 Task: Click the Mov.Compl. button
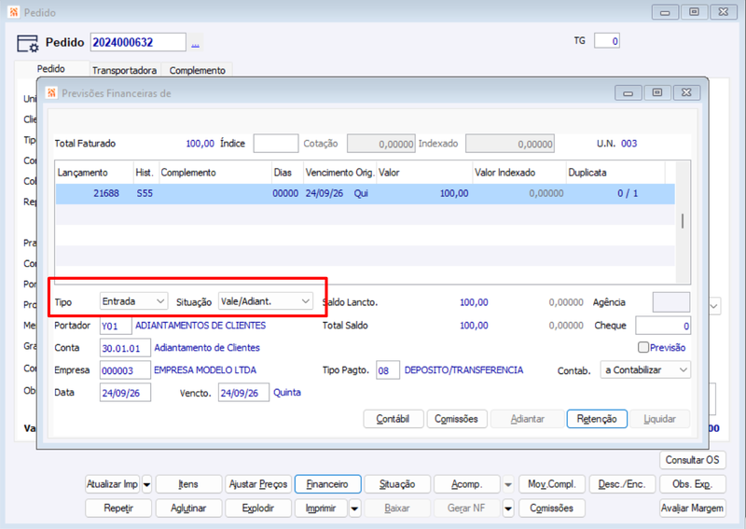[552, 484]
